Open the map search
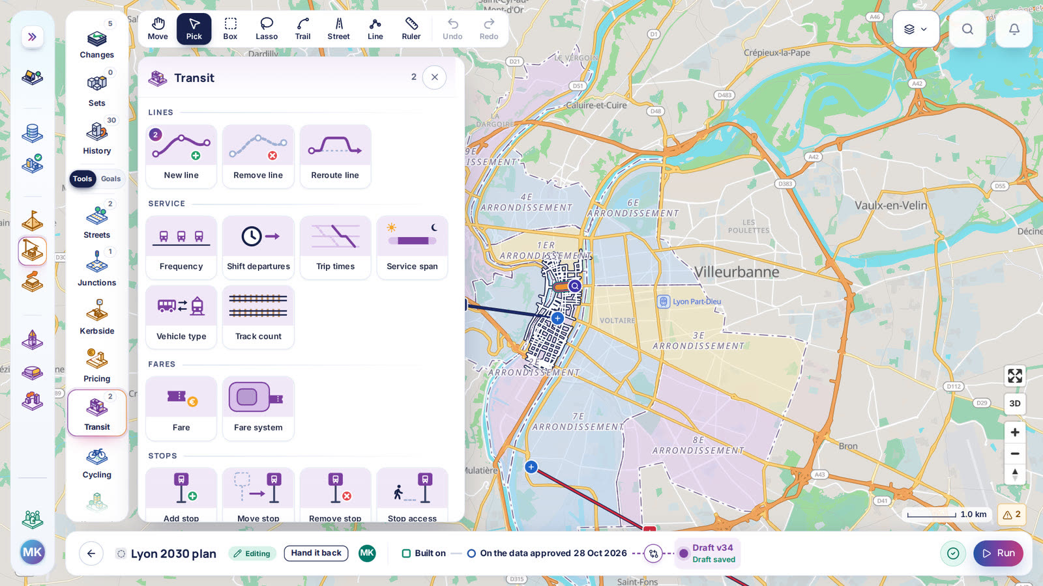 pyautogui.click(x=967, y=29)
